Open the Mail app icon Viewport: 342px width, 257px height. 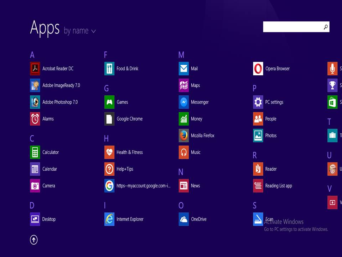click(x=184, y=69)
